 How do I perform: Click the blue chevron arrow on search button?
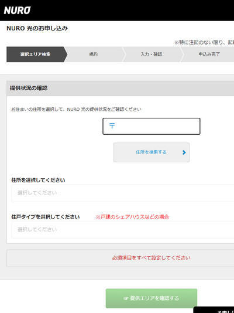coord(184,152)
